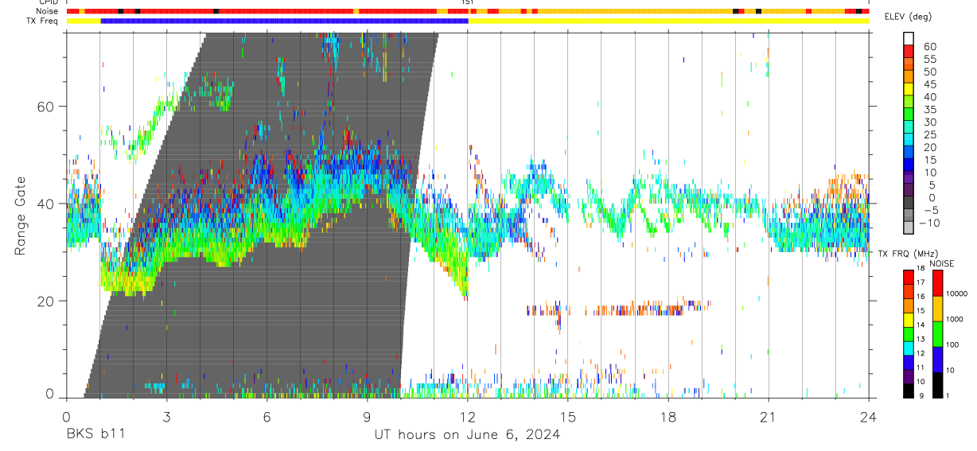Viewport: 977px width, 451px height.
Task: Click the 55 label on the elevation colorbar
Action: (930, 59)
